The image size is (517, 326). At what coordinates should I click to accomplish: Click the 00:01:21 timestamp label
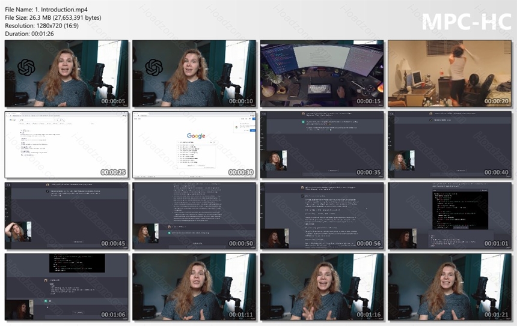click(x=496, y=315)
